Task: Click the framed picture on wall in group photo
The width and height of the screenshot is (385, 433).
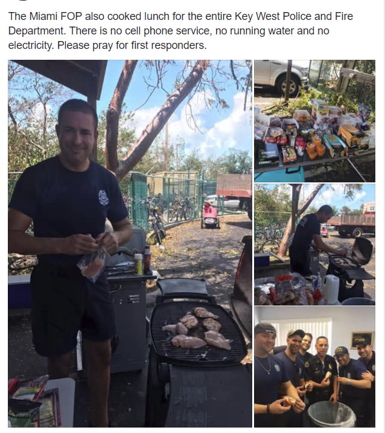Action: [362, 340]
